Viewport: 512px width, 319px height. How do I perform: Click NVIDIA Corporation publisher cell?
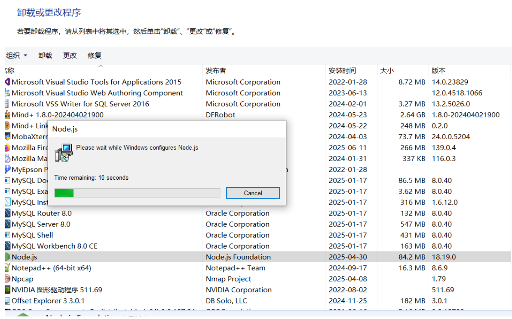(x=239, y=290)
